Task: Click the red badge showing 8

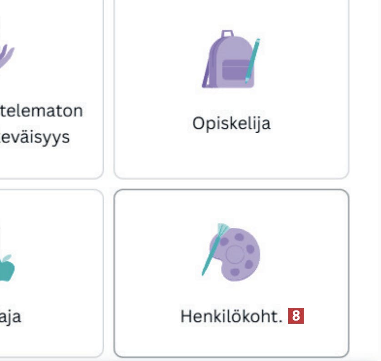Action: coord(296,316)
